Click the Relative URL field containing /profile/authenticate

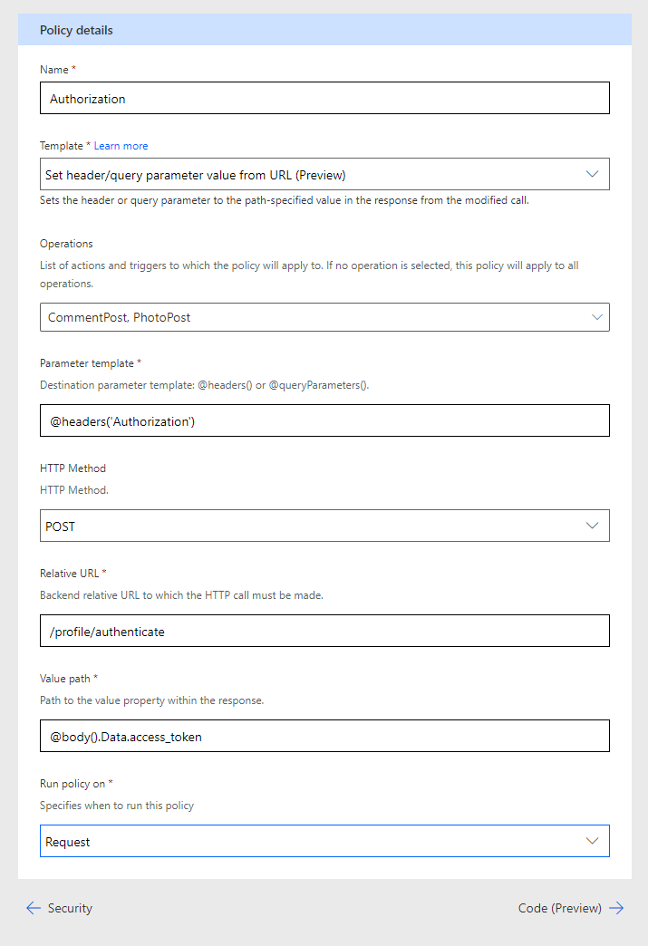coord(324,630)
